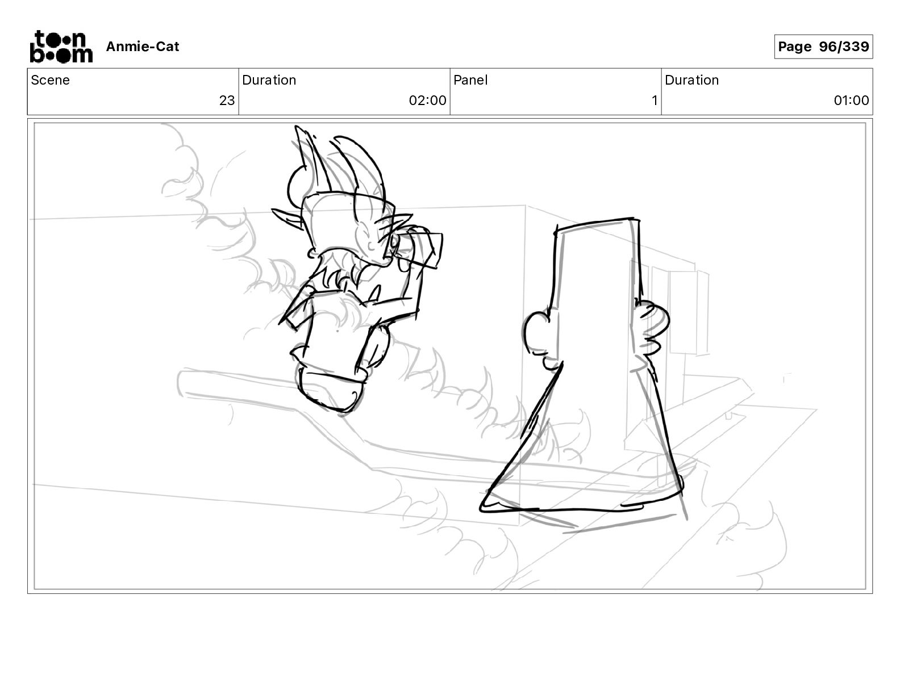
Task: Click the storyboard panel sketch thumbnail
Action: [x=450, y=356]
